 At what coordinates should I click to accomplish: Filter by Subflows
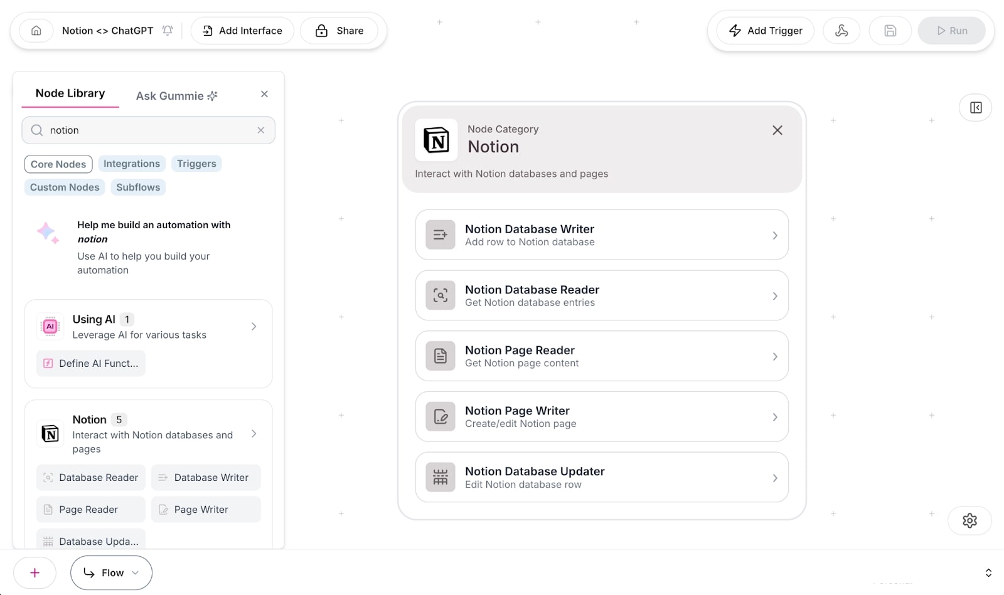[138, 187]
